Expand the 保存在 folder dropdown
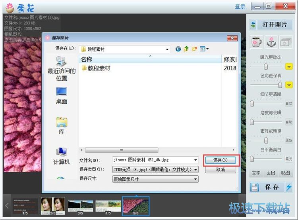 [167, 49]
